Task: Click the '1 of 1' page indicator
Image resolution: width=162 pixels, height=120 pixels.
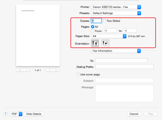Action: [x=38, y=70]
